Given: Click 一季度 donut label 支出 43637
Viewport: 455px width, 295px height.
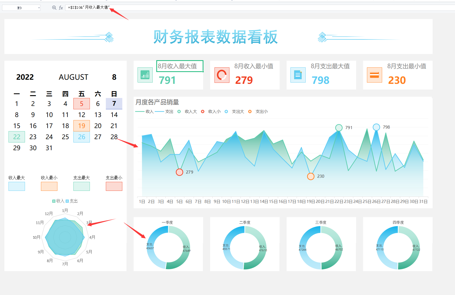Looking at the screenshot, I should coord(150,246).
